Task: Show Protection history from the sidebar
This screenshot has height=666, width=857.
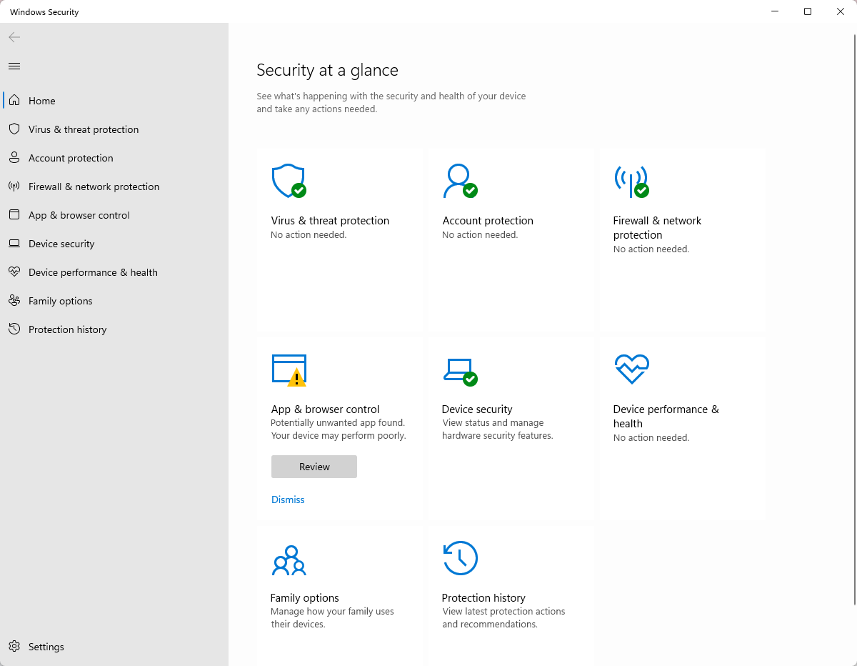Action: coord(114,329)
